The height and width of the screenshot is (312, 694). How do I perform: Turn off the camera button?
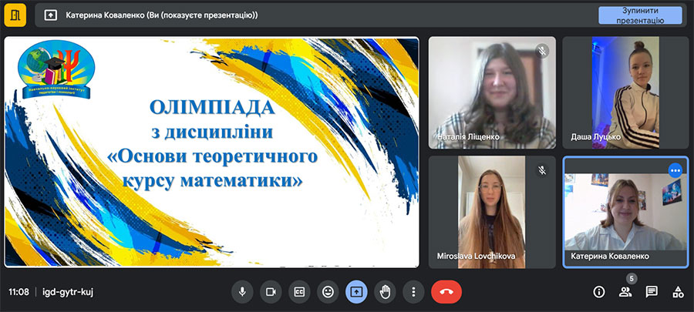pos(271,292)
